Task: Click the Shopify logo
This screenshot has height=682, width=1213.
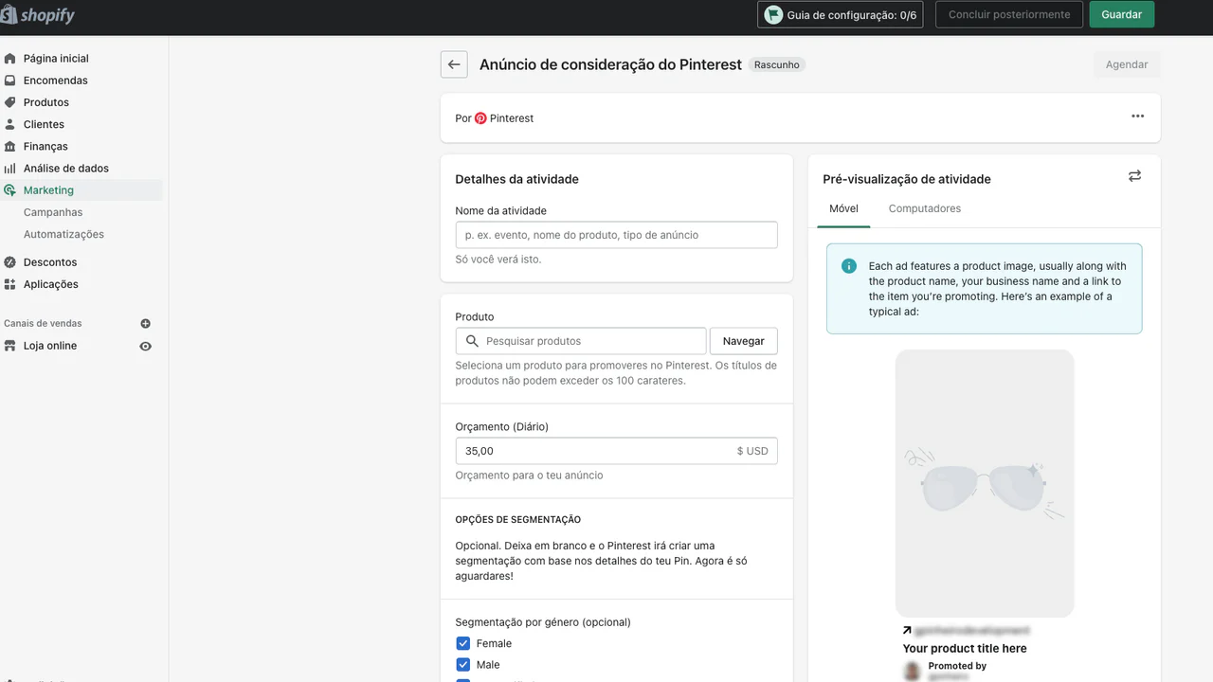Action: pos(38,14)
